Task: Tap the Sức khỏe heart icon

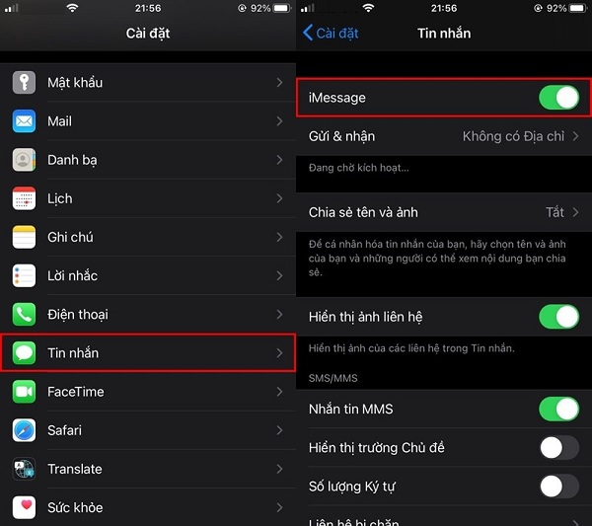Action: click(24, 507)
